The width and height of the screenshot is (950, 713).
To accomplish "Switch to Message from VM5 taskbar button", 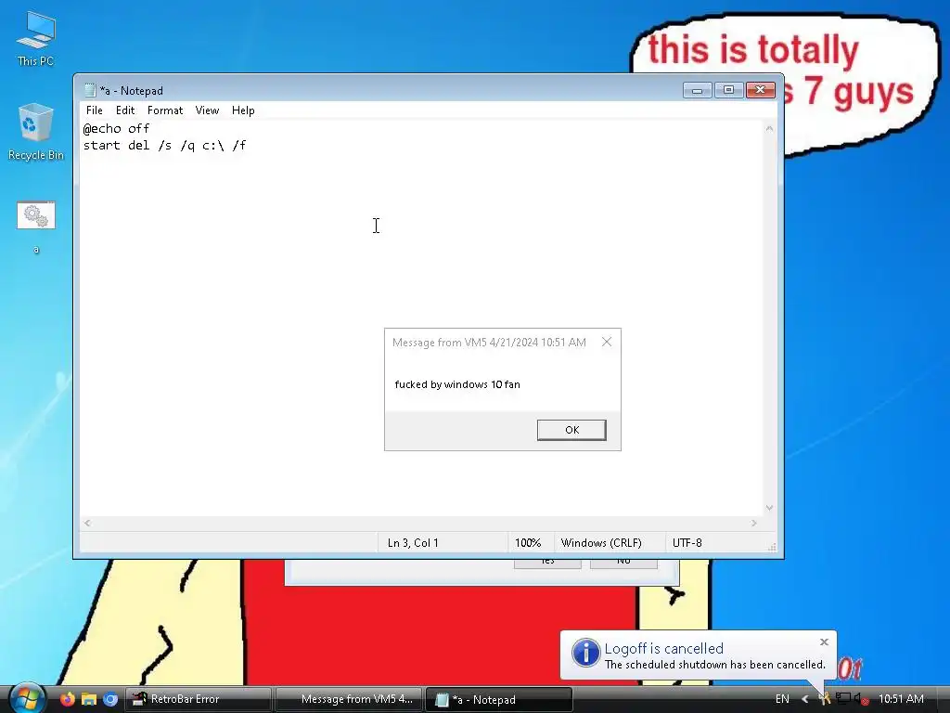I will pos(349,699).
